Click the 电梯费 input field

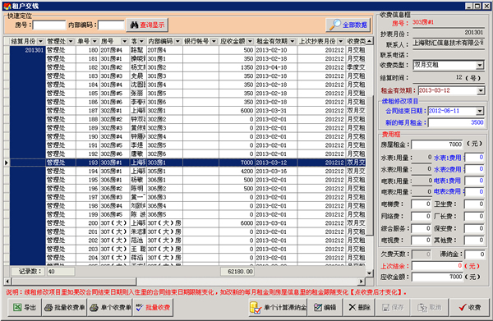coord(422,204)
